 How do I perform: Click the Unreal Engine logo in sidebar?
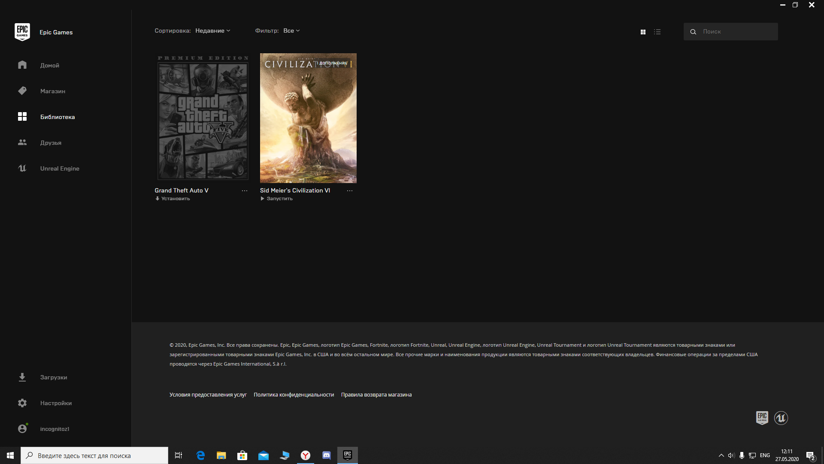[22, 168]
